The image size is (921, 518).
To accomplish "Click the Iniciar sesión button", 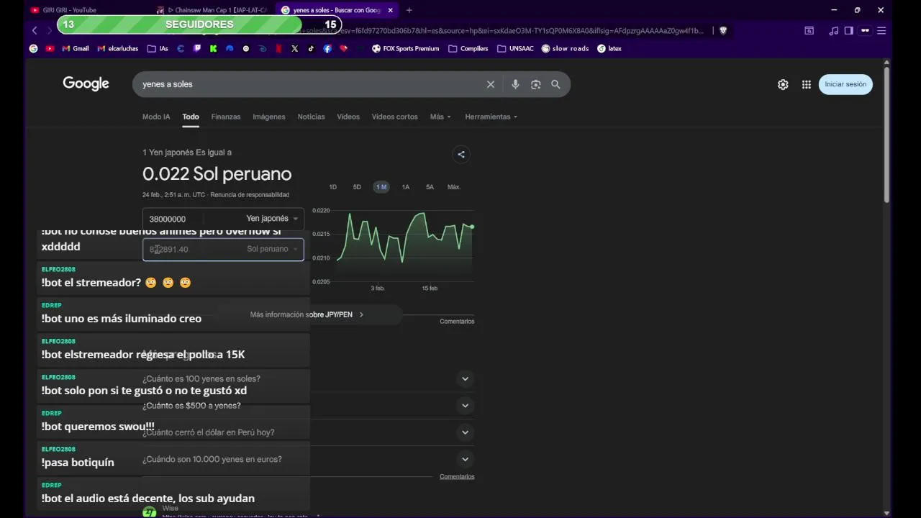I will (845, 84).
